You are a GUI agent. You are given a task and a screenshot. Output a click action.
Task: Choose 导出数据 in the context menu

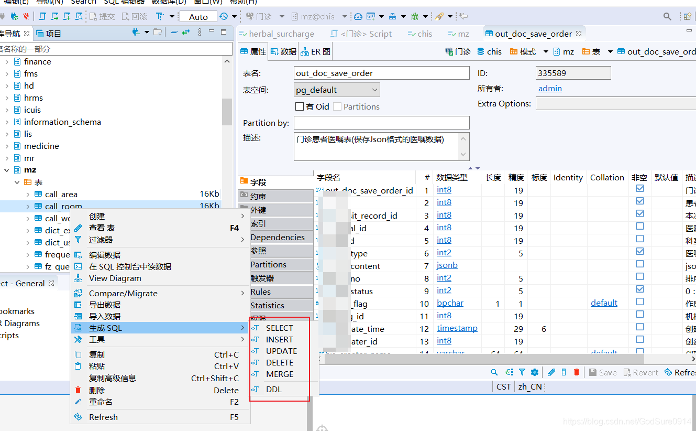click(x=105, y=305)
